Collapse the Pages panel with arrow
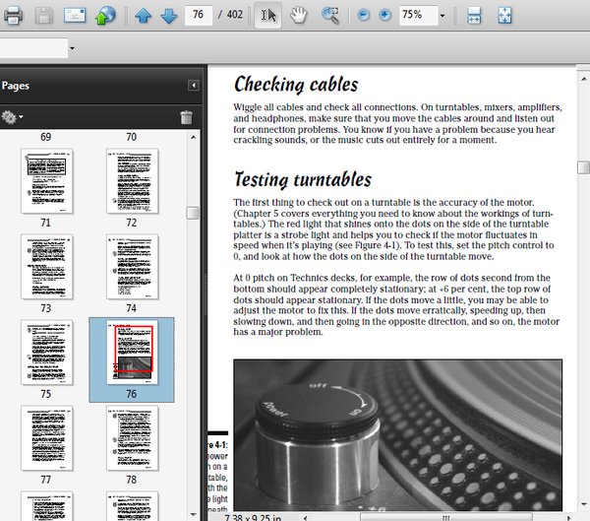 (194, 86)
